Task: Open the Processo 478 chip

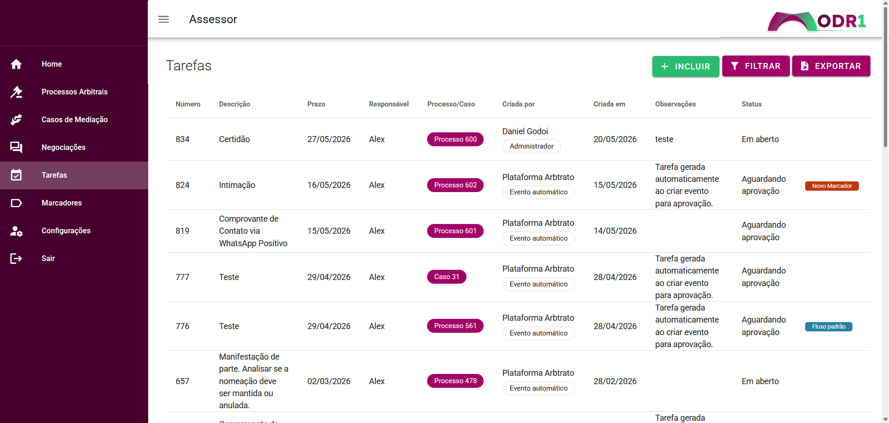Action: point(455,381)
